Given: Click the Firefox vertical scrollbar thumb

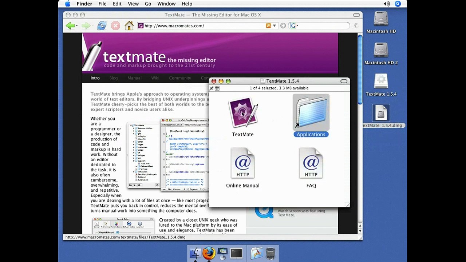Looking at the screenshot, I should click(x=360, y=69).
